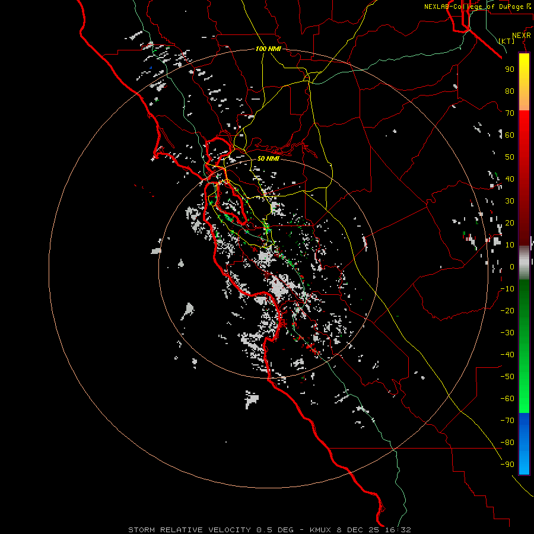The image size is (534, 534).
Task: Click the "-30" value on the velocity scale
Action: coord(507,333)
